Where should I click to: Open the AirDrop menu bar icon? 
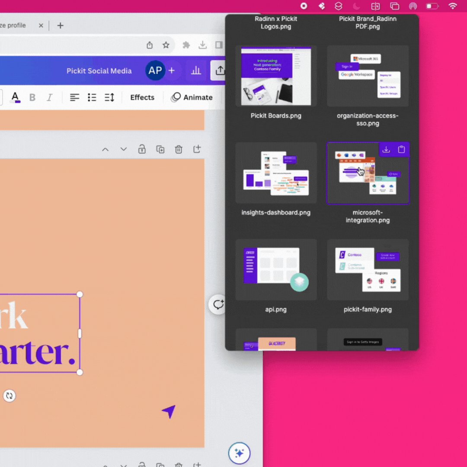coord(413,6)
